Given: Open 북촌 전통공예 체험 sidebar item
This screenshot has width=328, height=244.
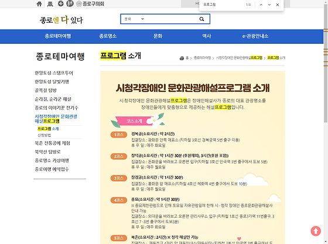Looking at the screenshot, I should 52,143.
